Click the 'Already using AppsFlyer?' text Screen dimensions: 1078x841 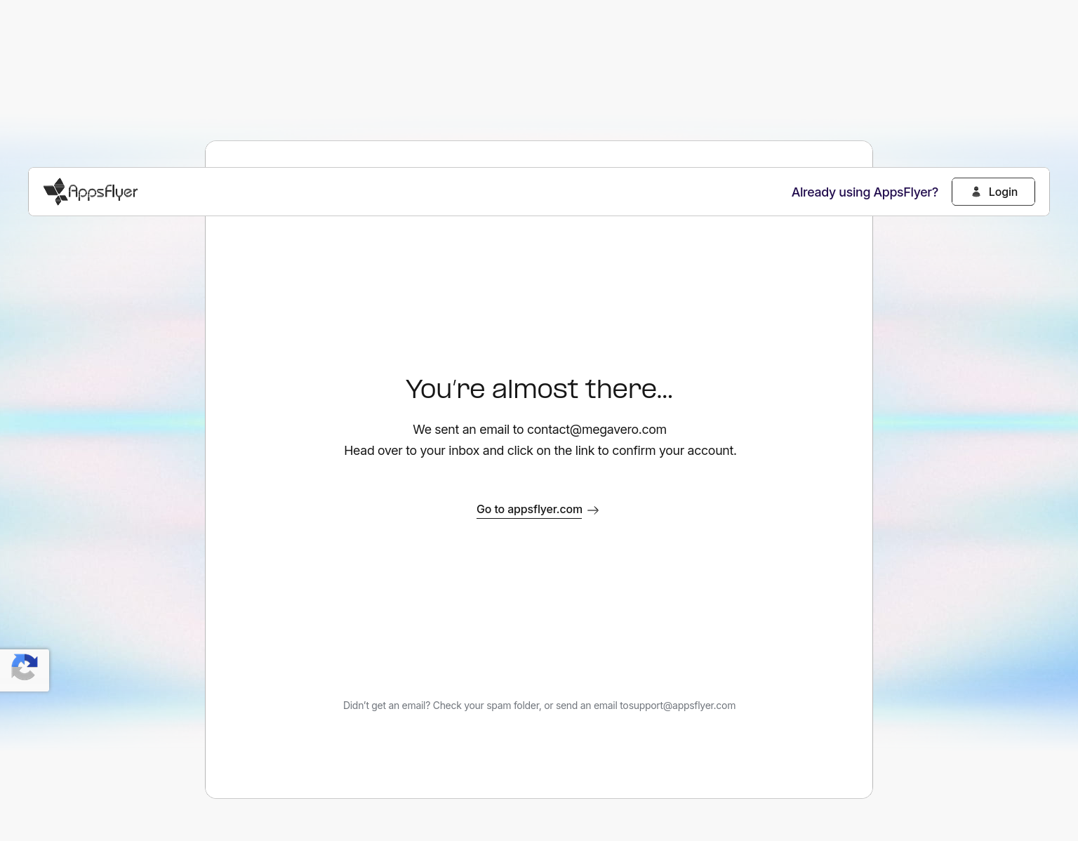pyautogui.click(x=864, y=192)
